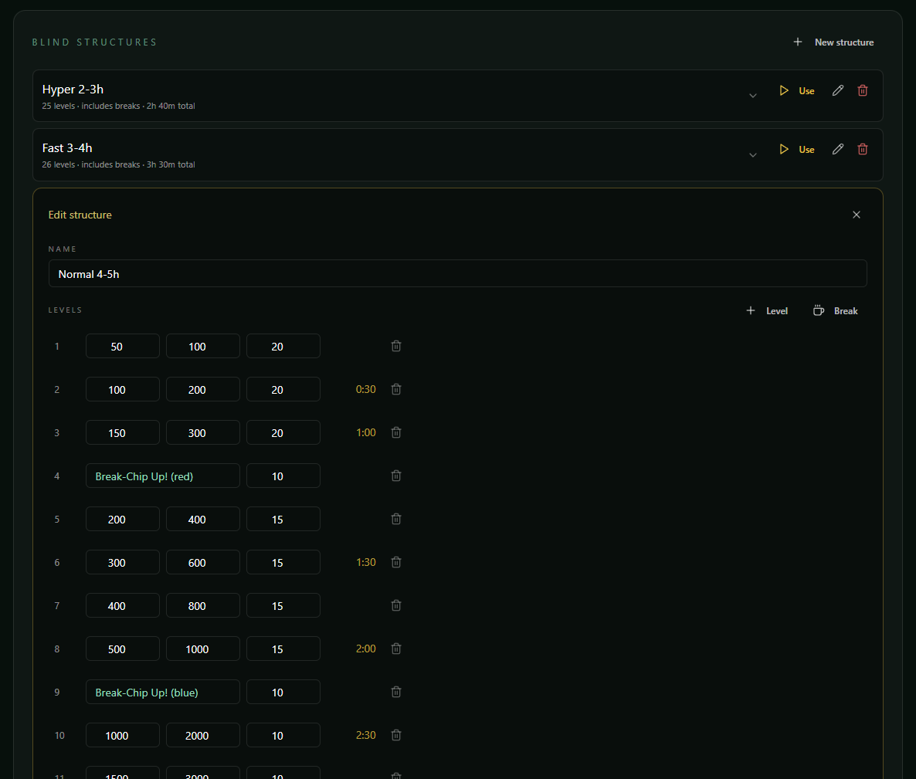The height and width of the screenshot is (779, 916).
Task: Edit the small blind 300 in level 6
Action: point(123,562)
